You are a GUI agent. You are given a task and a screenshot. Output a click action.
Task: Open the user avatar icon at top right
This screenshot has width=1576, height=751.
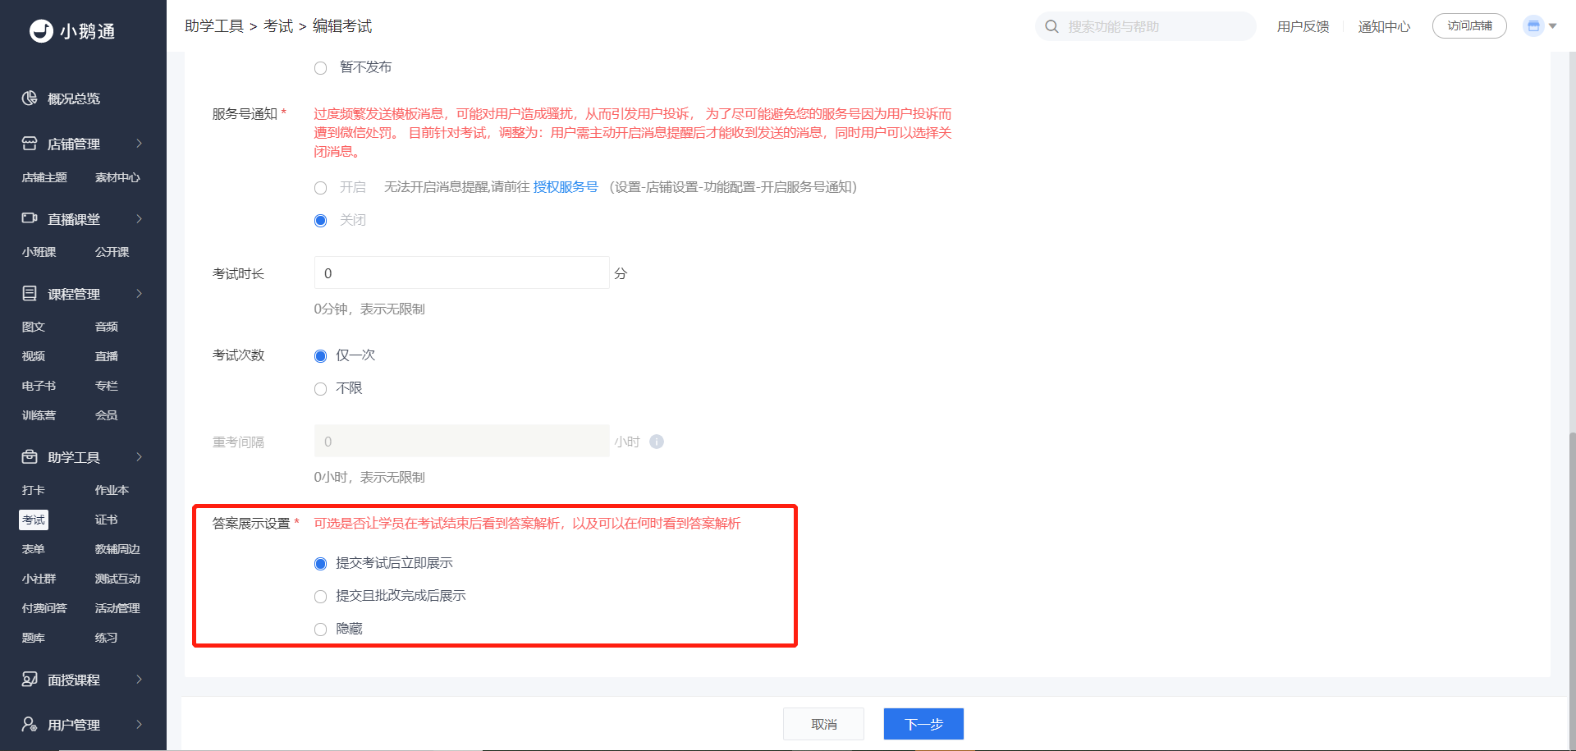[x=1533, y=26]
